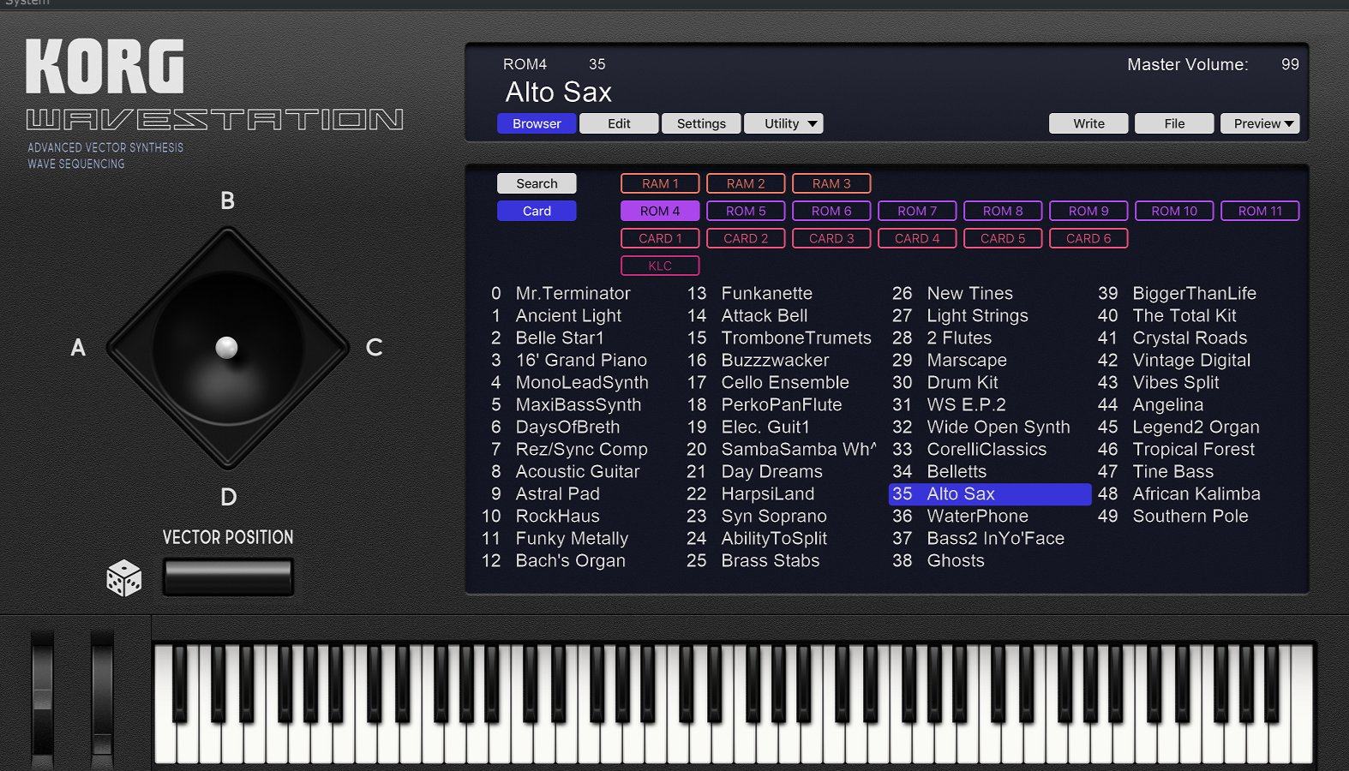Click the Master Volume value 99
The width and height of the screenshot is (1349, 771).
click(1290, 64)
